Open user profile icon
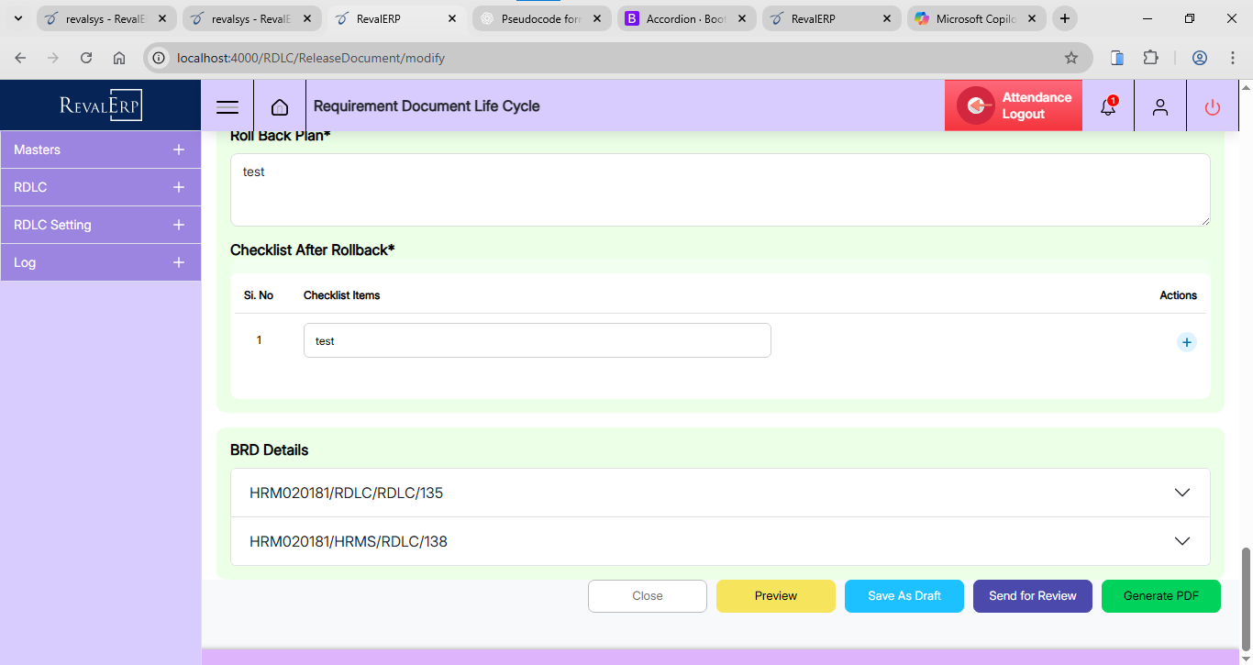The image size is (1253, 665). coord(1160,106)
